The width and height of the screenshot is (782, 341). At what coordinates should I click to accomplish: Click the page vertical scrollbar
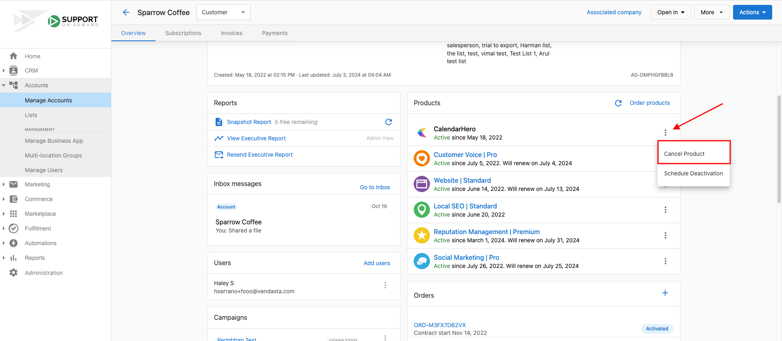[779, 149]
